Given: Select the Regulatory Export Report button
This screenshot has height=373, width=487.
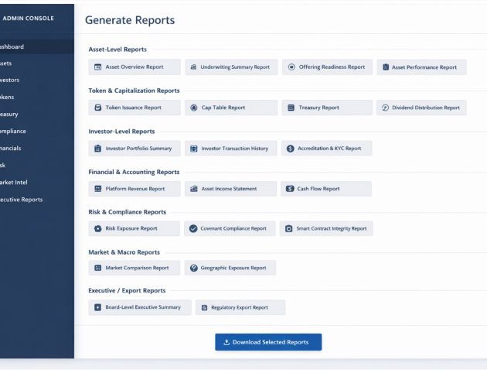Looking at the screenshot, I should [x=240, y=307].
